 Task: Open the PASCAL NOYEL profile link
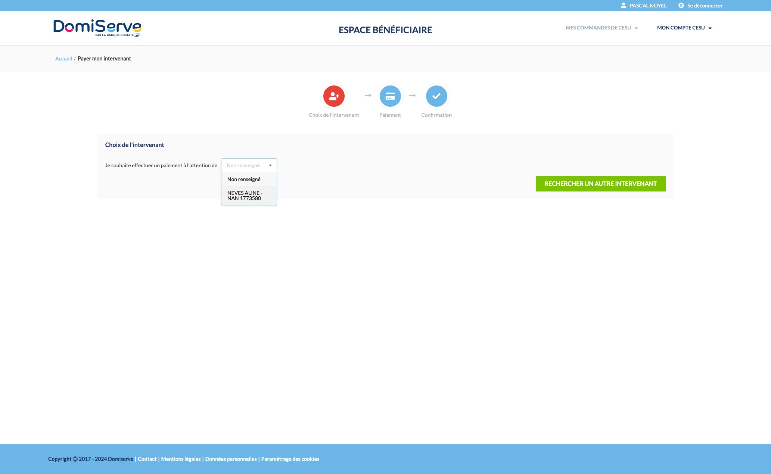tap(648, 6)
